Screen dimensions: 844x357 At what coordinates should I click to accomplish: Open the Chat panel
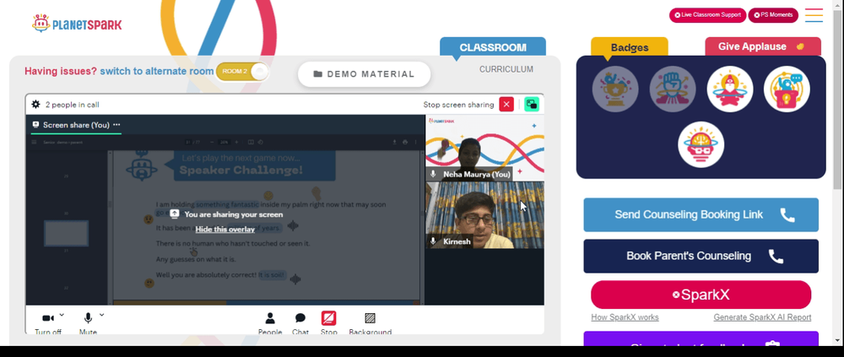[x=300, y=323]
